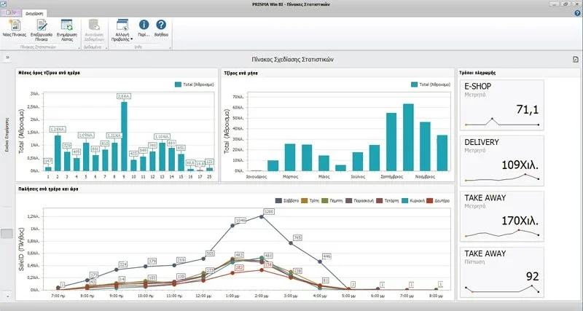The image size is (583, 311).
Task: Click the 324 data label at 9:00 πμ
Action: 123,264
